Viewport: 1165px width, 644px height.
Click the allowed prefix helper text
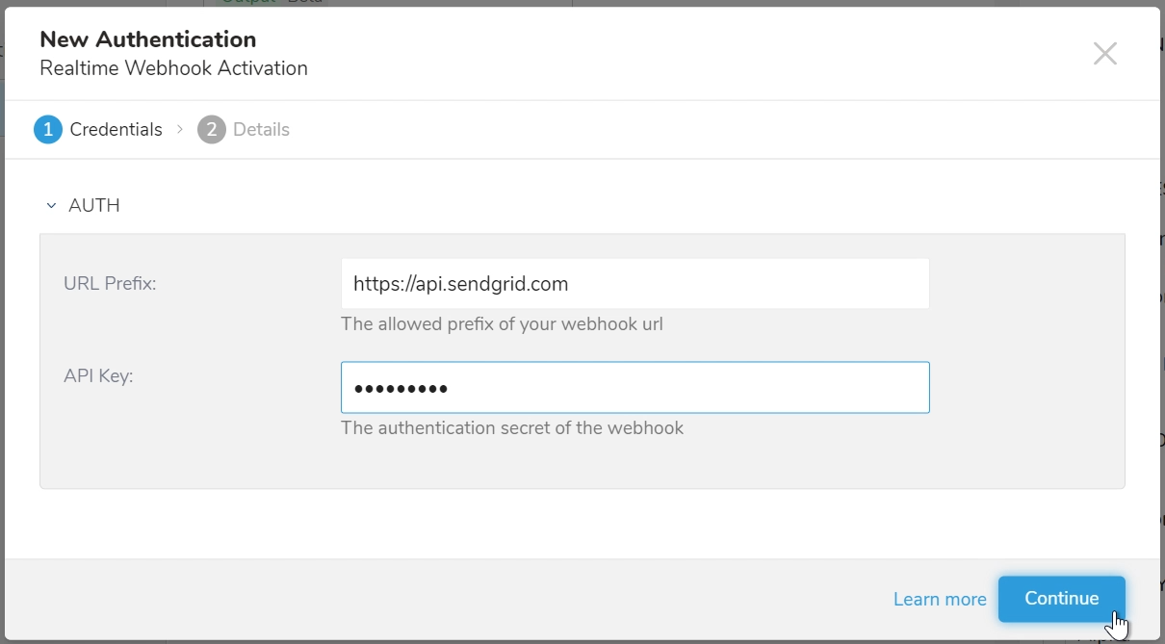[502, 324]
